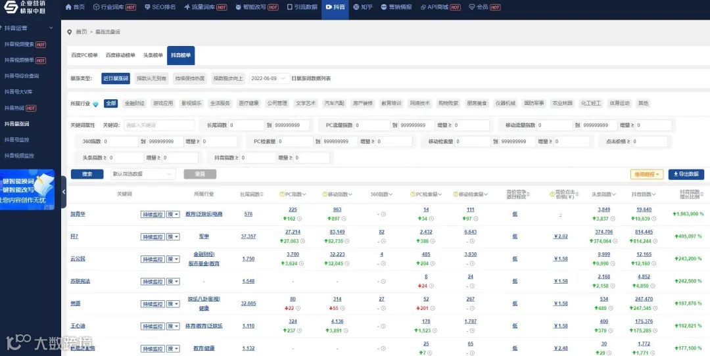The image size is (710, 356).
Task: Click the 首页 breadcrumb link
Action: 82,32
